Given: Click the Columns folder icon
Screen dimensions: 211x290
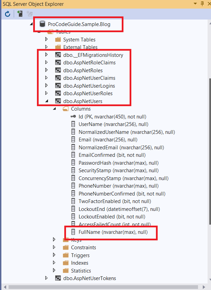Looking at the screenshot, I should coord(66,109).
